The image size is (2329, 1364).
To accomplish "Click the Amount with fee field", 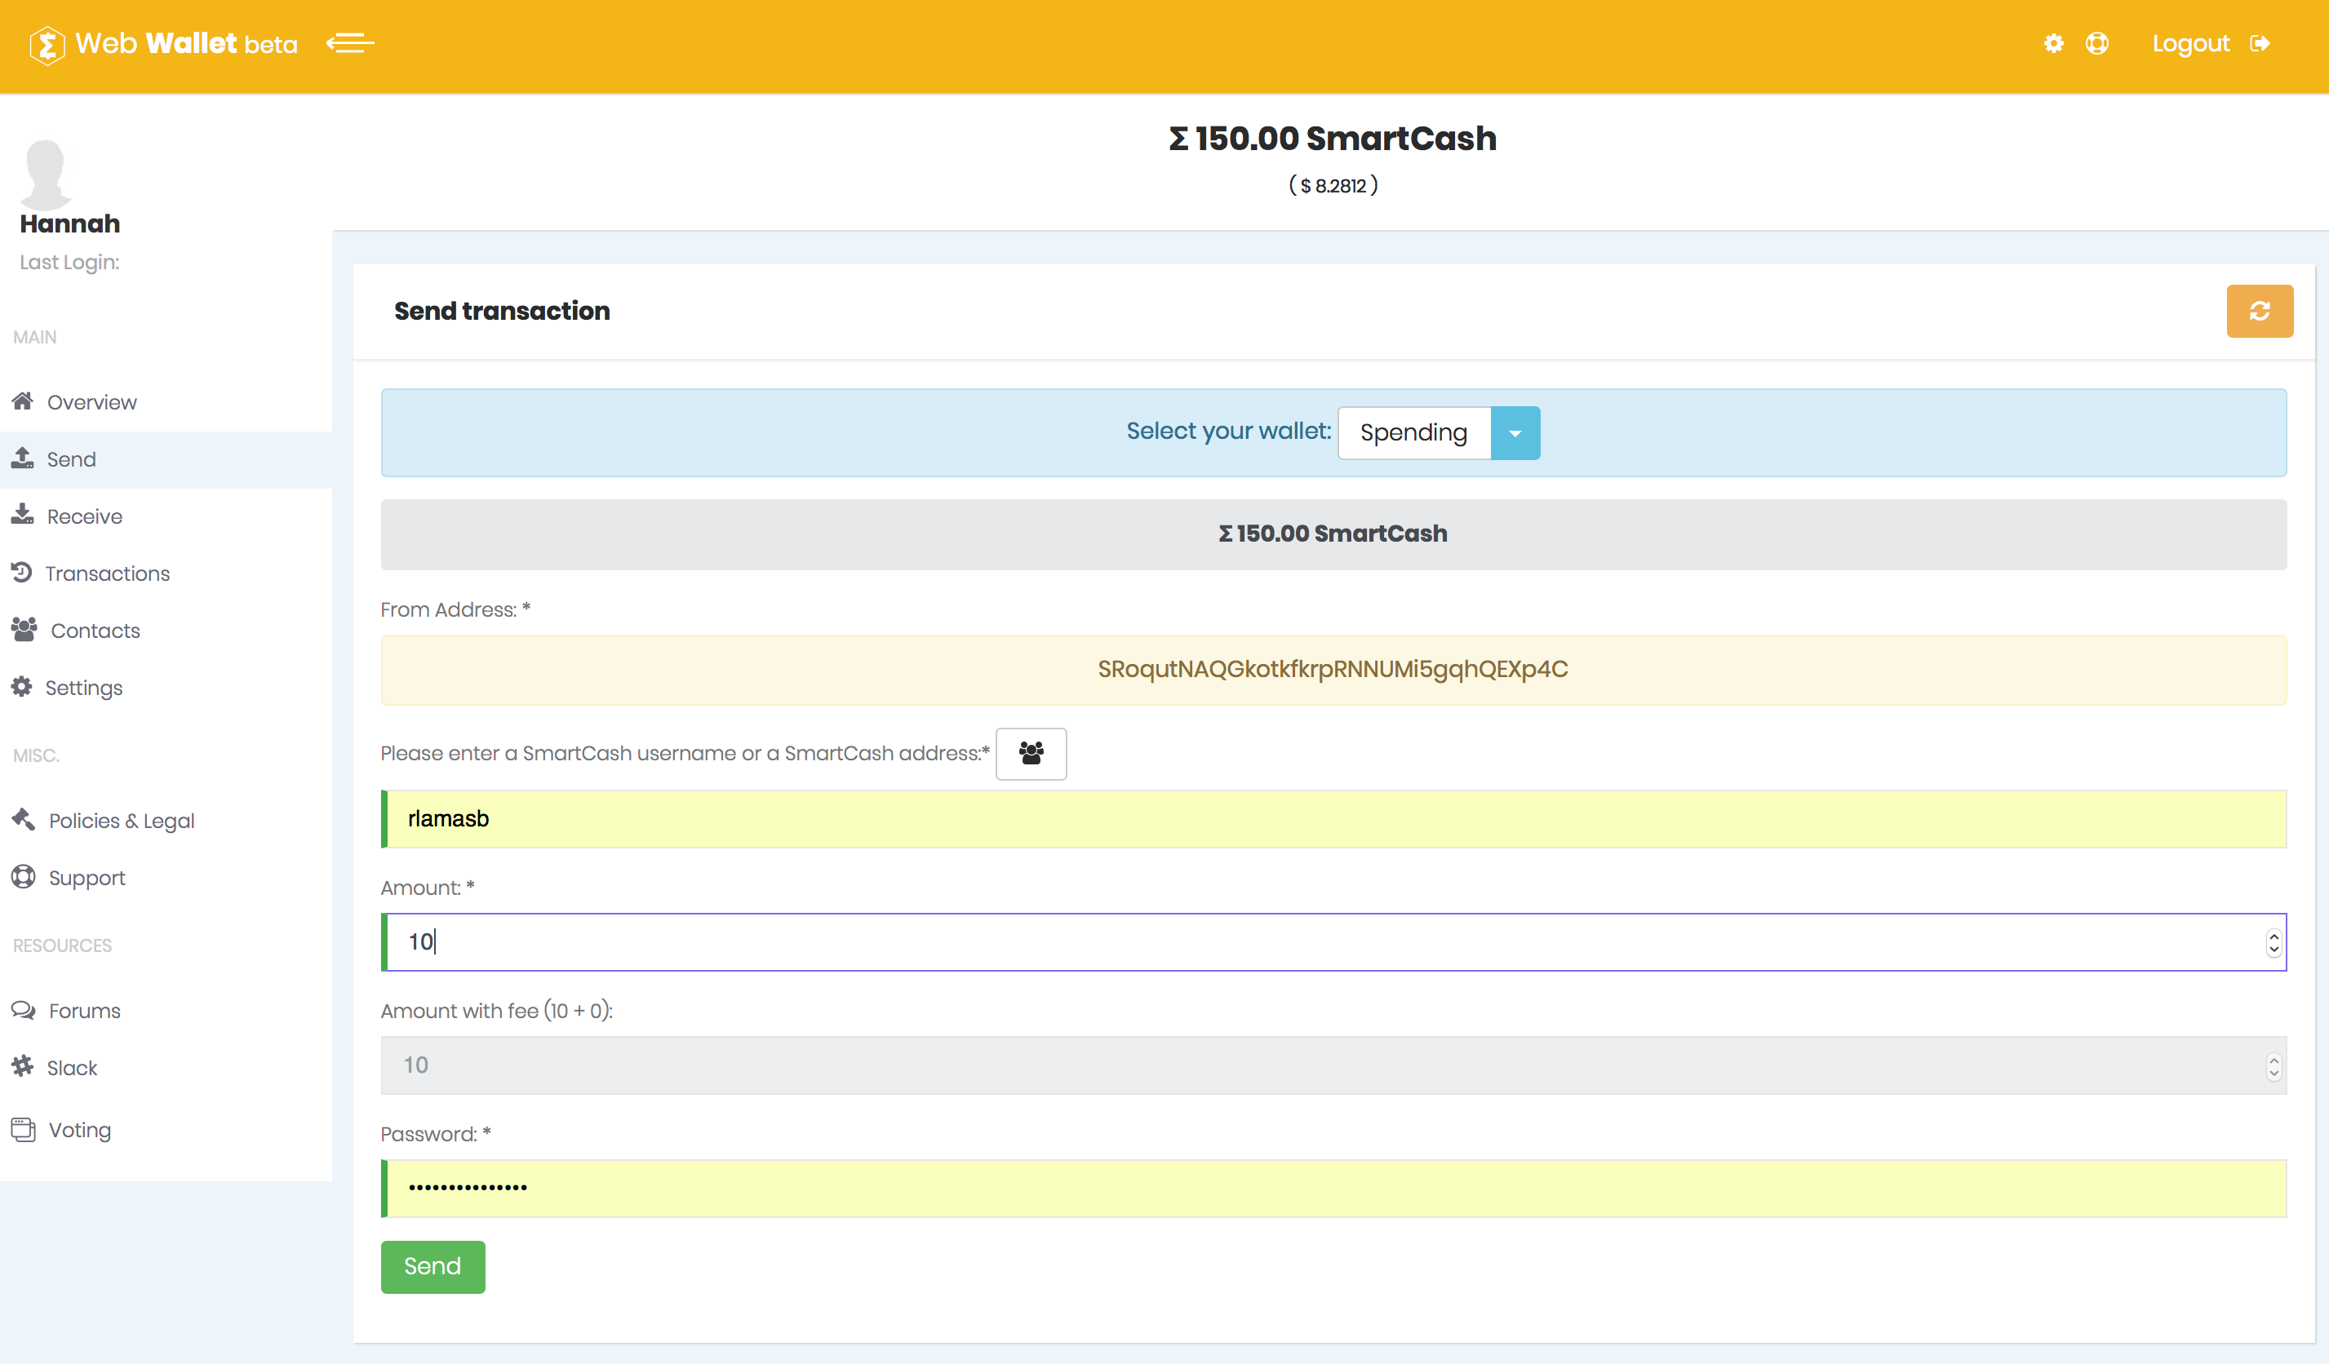I will [x=1333, y=1065].
